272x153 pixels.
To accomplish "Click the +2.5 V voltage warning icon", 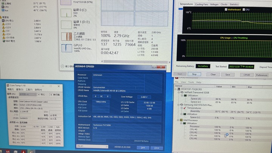I will click(3, 24).
